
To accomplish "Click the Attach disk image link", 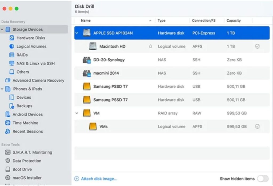I will coord(99,179).
